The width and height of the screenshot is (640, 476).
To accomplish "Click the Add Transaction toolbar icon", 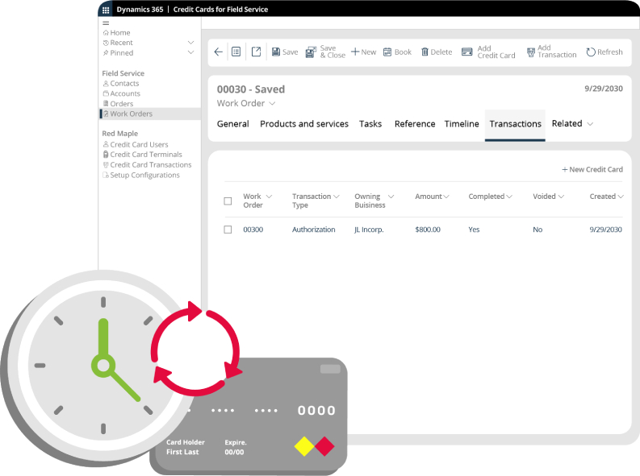I will (530, 52).
